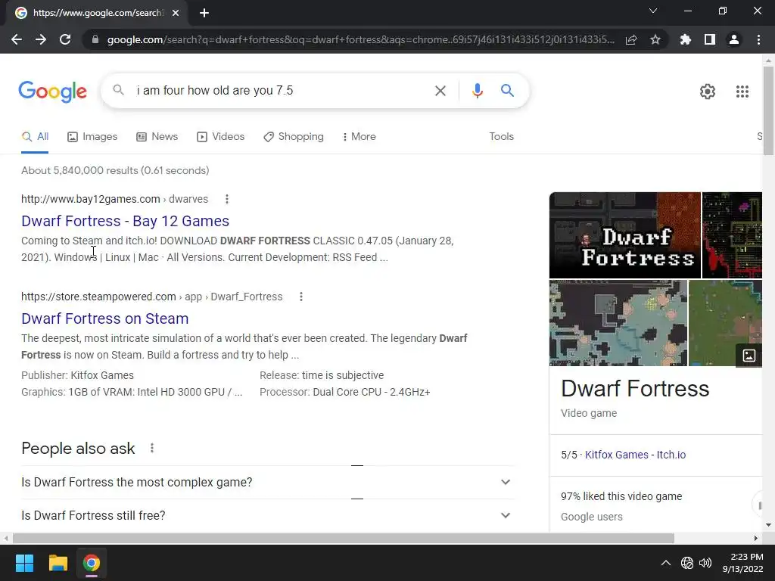
Task: Close the Google search tab
Action: 176,13
